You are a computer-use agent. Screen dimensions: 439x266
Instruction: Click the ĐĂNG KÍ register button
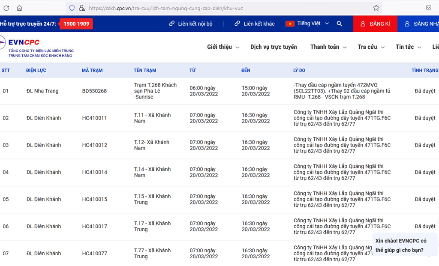point(375,24)
